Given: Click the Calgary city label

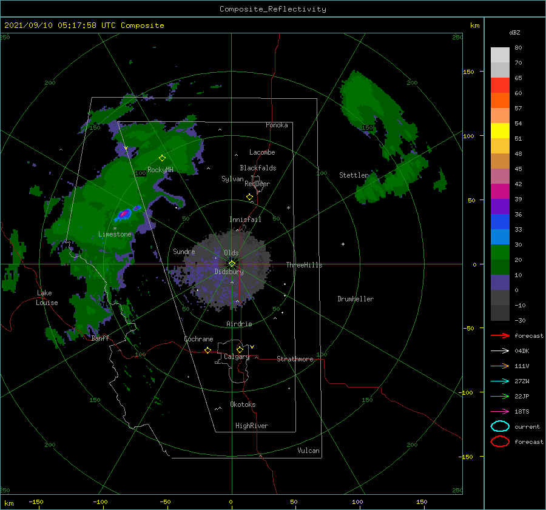Looking at the screenshot, I should pos(237,357).
